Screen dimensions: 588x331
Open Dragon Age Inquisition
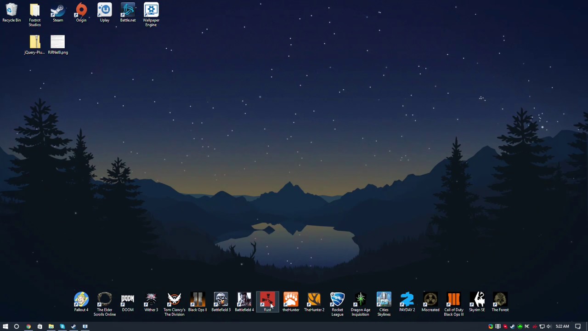pyautogui.click(x=361, y=300)
